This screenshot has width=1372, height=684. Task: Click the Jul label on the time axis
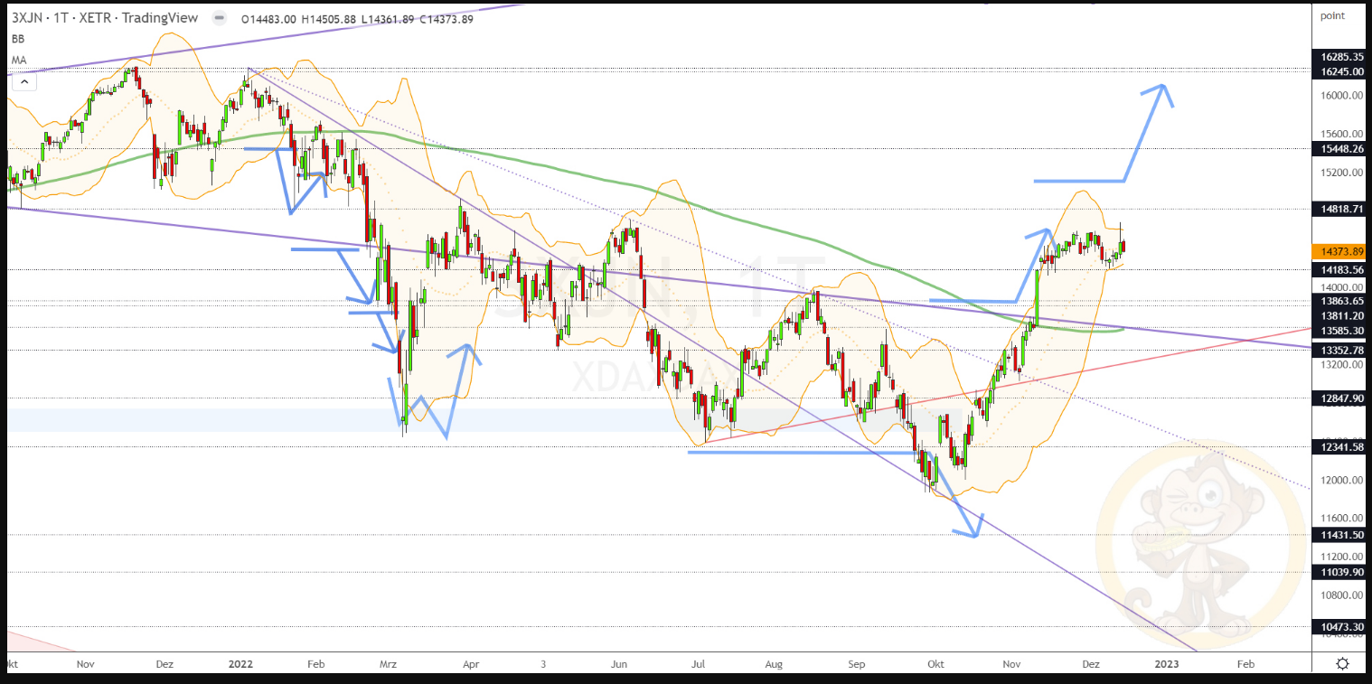click(x=698, y=664)
